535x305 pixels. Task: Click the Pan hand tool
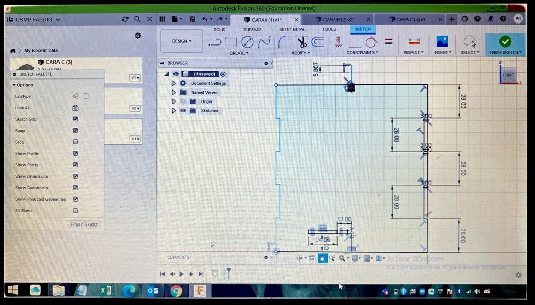point(322,258)
